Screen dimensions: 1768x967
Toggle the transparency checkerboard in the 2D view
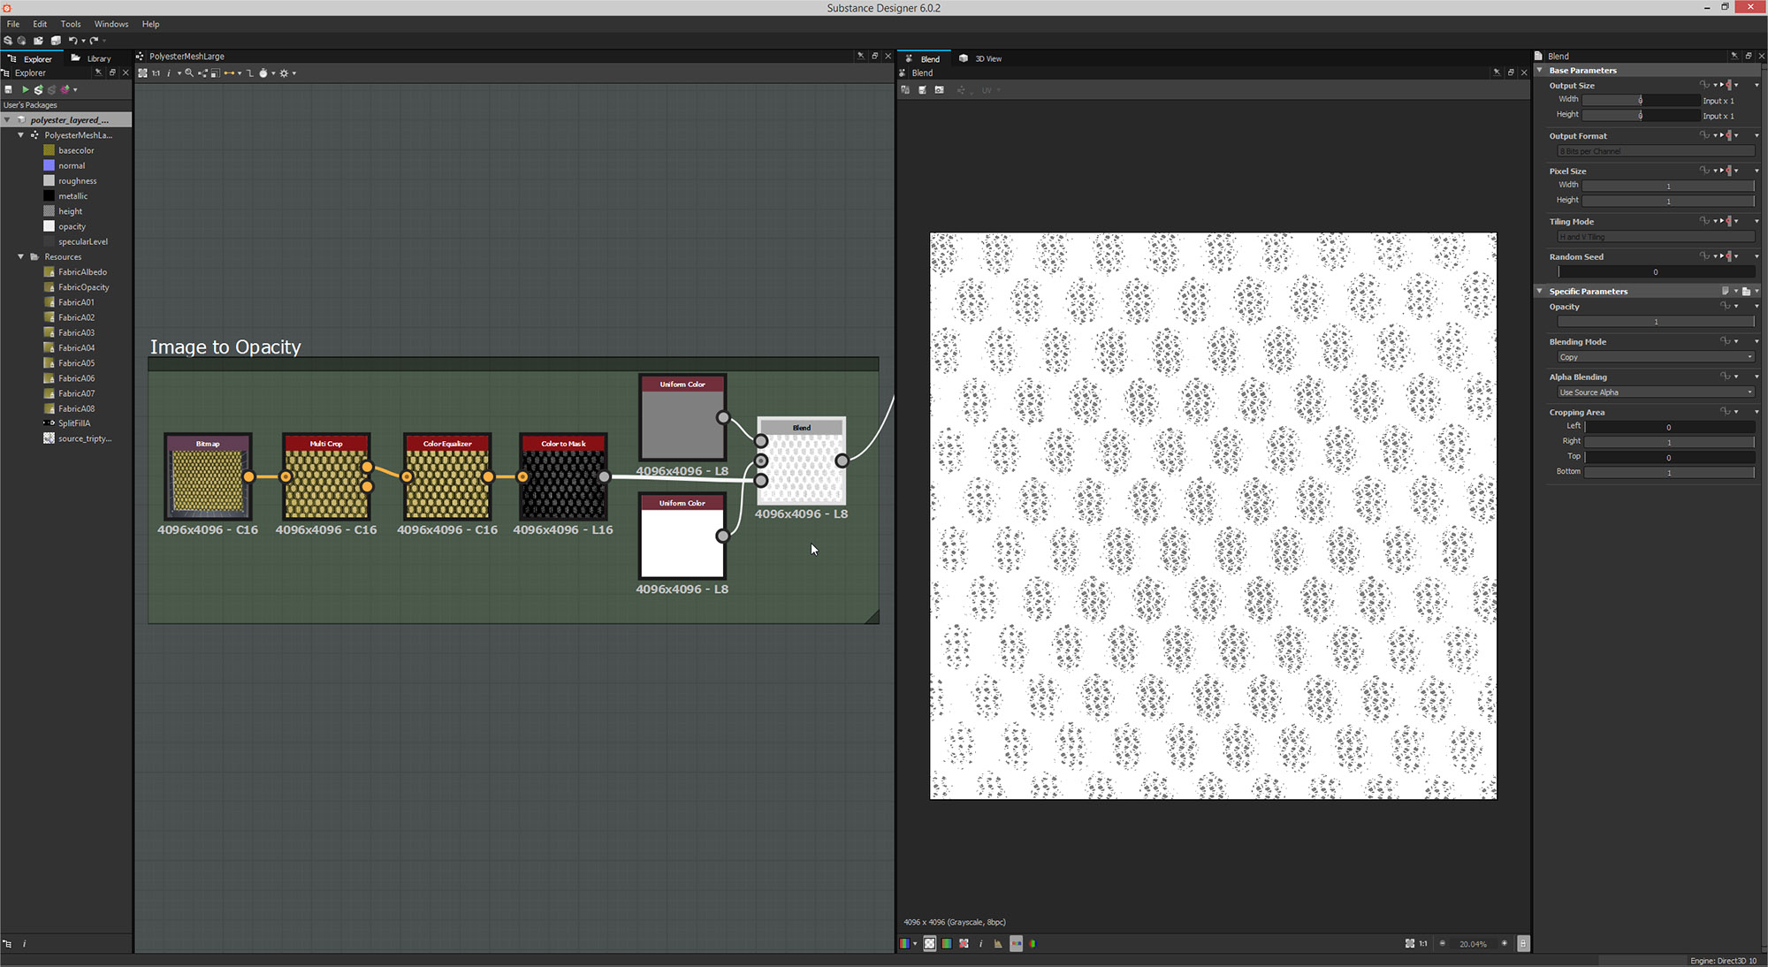pos(929,943)
